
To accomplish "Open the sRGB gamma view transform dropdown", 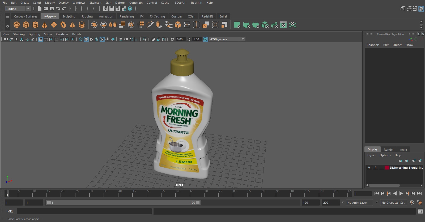I will click(x=227, y=39).
